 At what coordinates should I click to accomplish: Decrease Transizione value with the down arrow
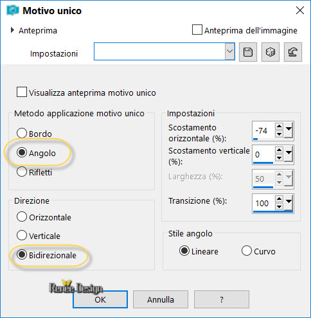click(279, 207)
